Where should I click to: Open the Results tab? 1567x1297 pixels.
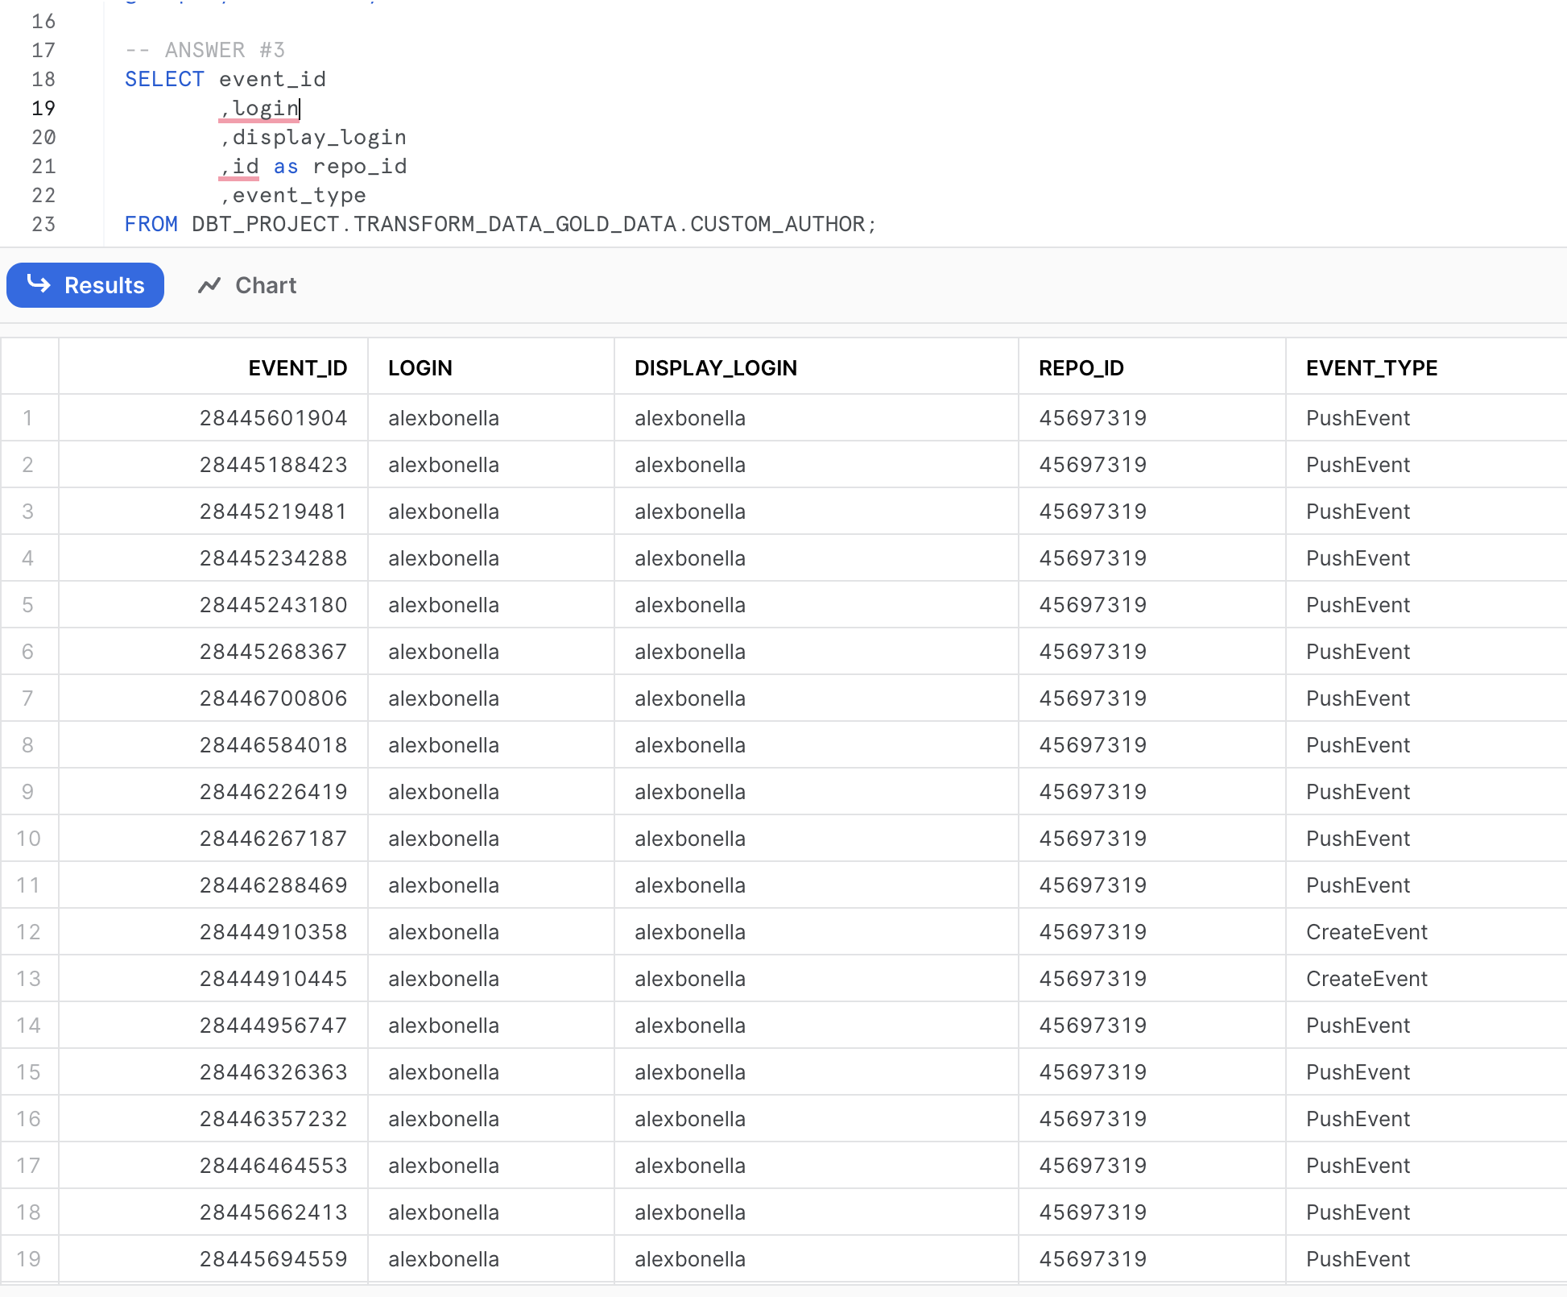85,285
